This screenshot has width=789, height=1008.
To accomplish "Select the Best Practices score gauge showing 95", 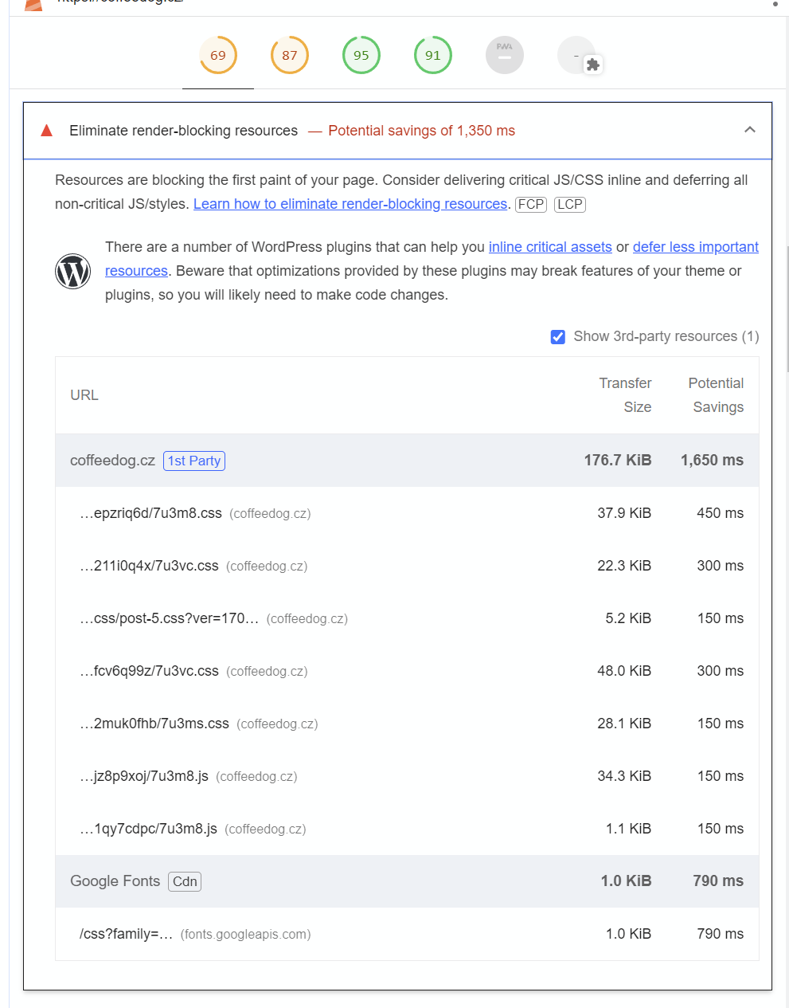I will coord(361,56).
